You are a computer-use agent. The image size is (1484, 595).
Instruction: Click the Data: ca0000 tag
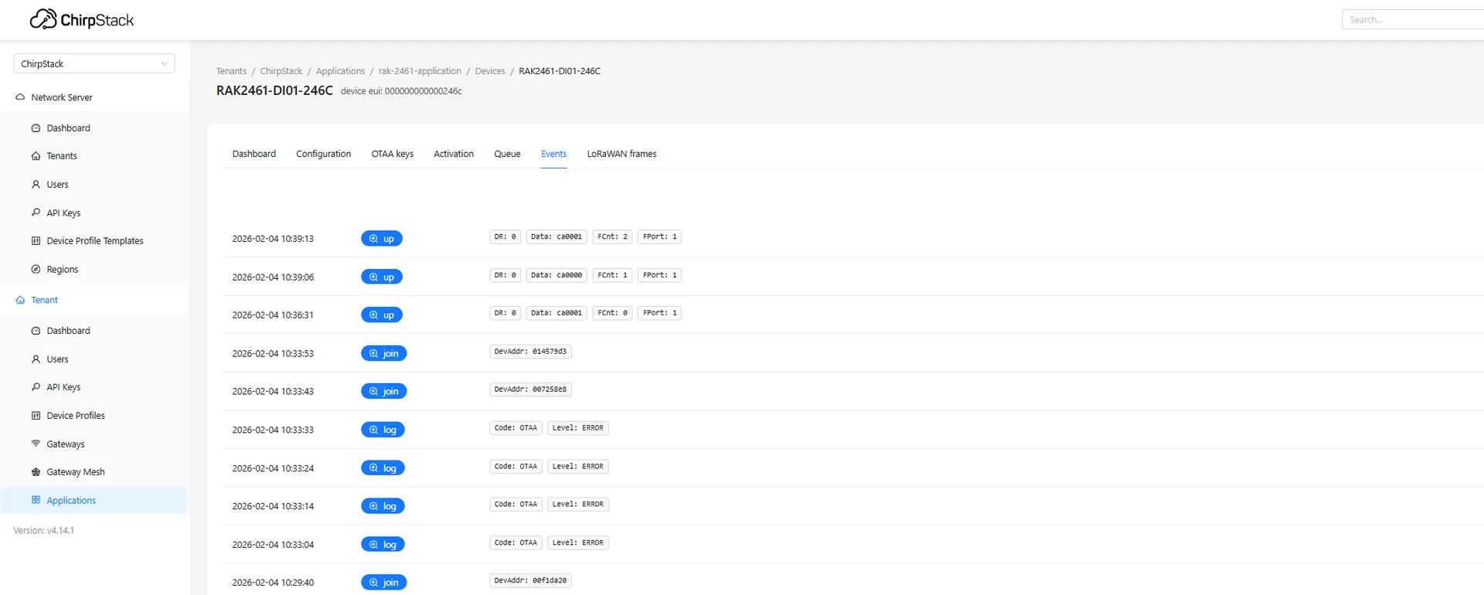coord(556,275)
